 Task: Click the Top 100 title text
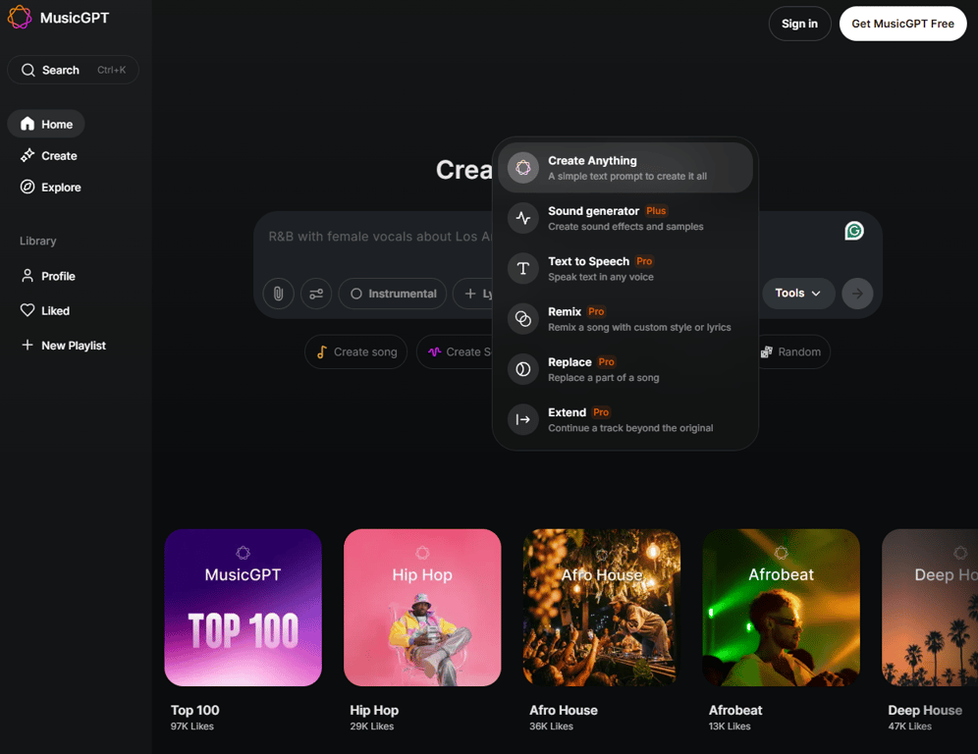(194, 710)
